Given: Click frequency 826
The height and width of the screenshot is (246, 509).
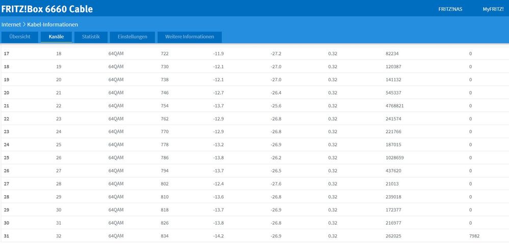Looking at the screenshot, I should (x=165, y=223).
